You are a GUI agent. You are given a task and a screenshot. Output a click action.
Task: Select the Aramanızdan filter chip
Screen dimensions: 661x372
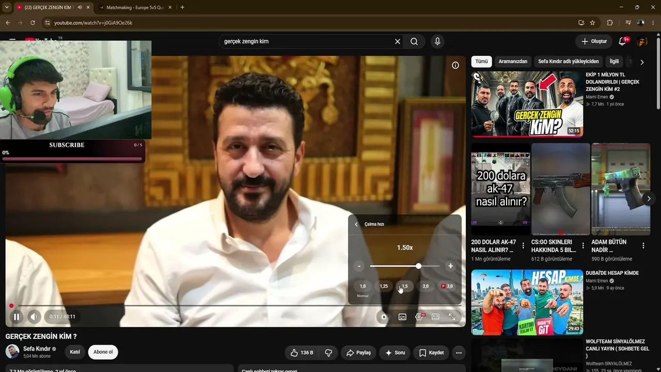[513, 61]
